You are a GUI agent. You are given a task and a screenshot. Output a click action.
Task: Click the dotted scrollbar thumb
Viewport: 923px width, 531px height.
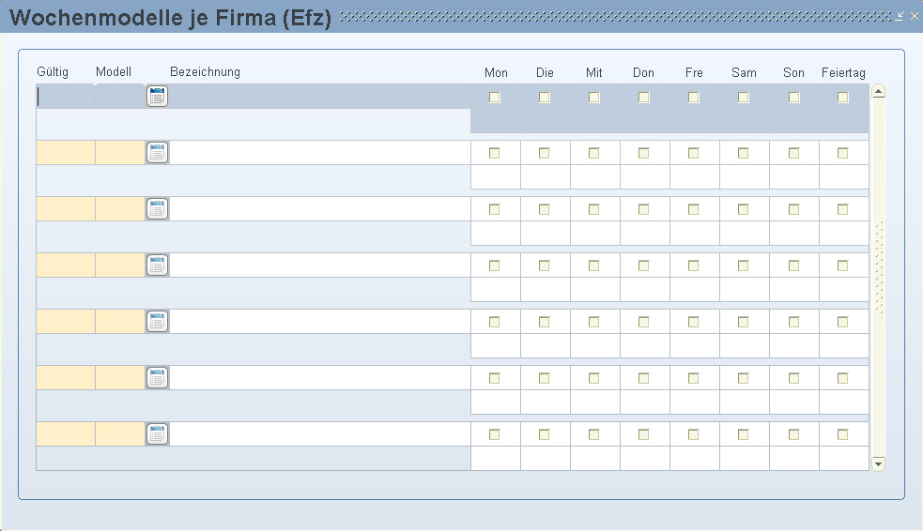879,267
